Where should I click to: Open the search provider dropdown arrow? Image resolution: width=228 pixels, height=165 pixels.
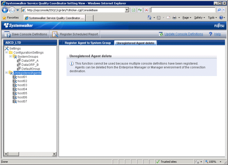tap(224, 10)
